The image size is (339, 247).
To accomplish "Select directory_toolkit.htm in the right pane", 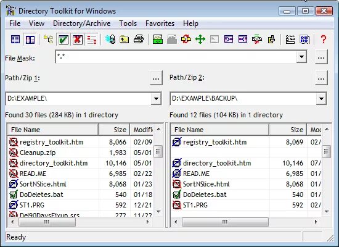I will 217,163.
